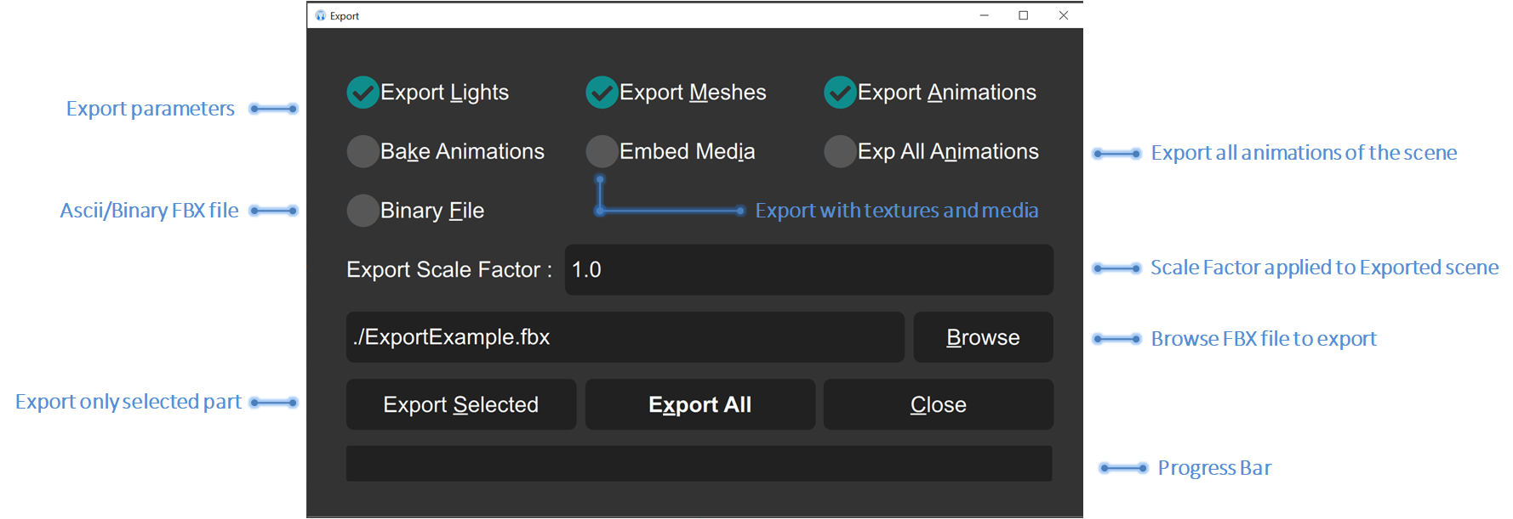Click the Export Scale Factor input field
The height and width of the screenshot is (519, 1513).
click(x=809, y=270)
